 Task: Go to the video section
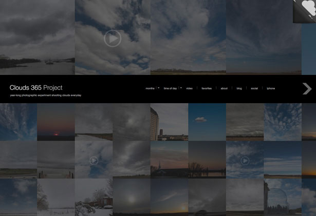tap(189, 88)
